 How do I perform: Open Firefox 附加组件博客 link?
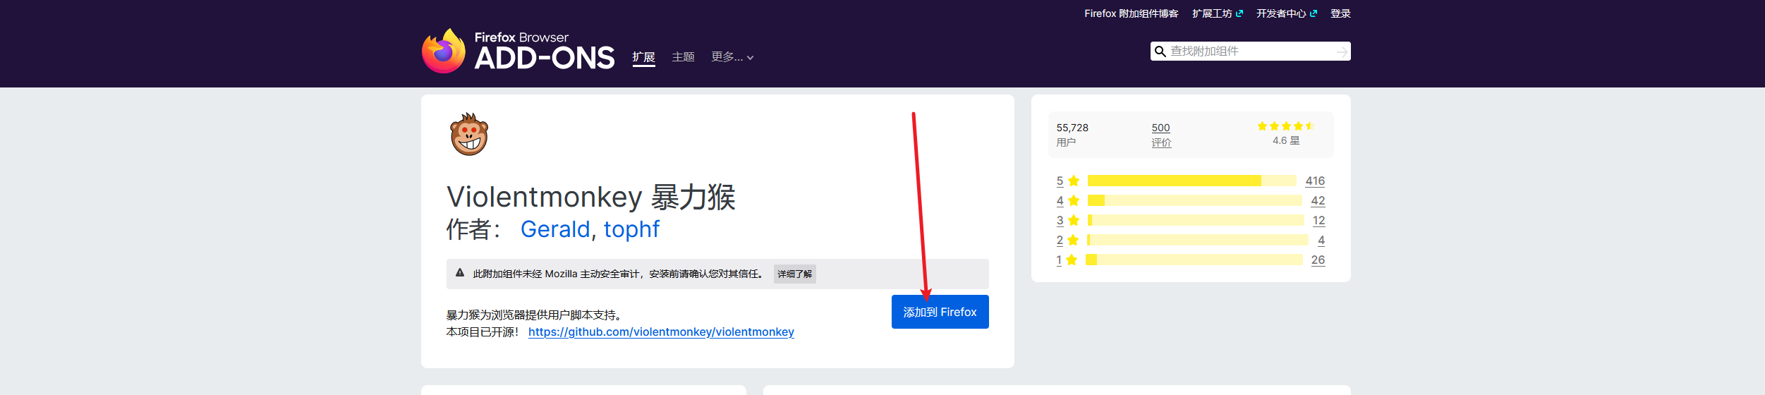tap(1131, 13)
